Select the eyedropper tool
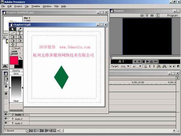Viewport: 181px width, 136px height. (x=20, y=29)
